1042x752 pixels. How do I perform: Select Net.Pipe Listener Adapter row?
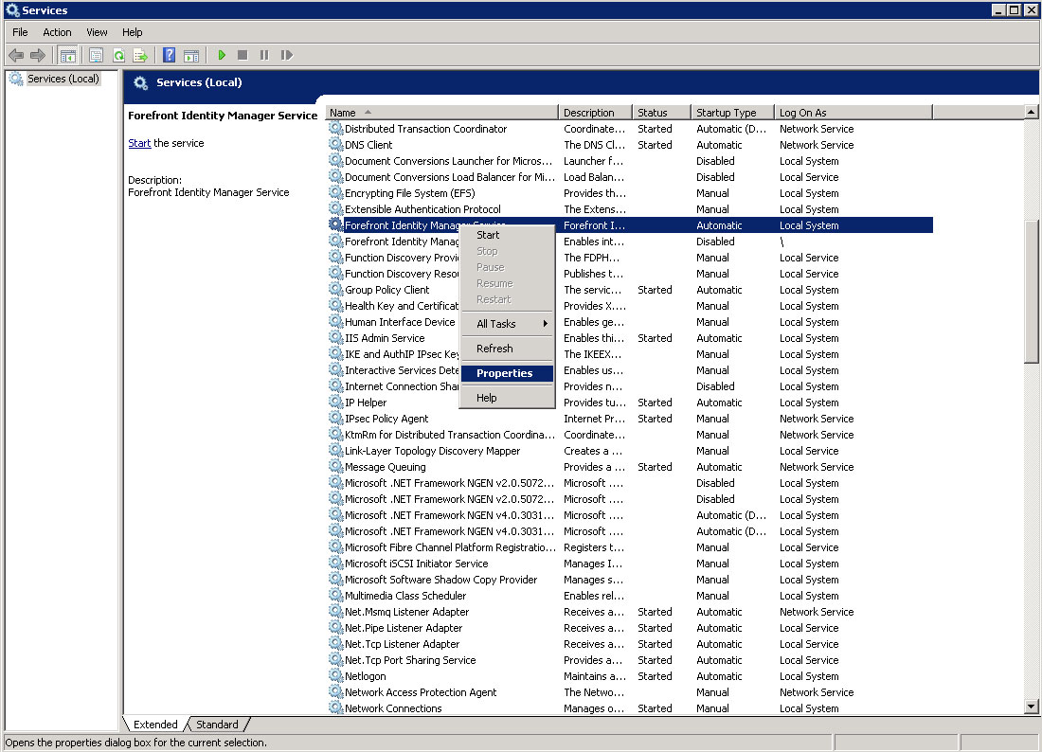pos(630,627)
